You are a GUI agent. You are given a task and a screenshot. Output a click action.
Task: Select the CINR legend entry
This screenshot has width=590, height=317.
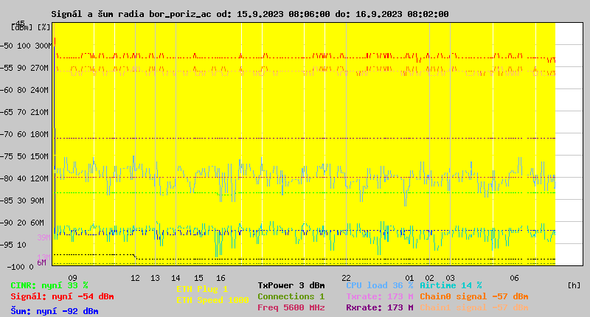click(49, 285)
